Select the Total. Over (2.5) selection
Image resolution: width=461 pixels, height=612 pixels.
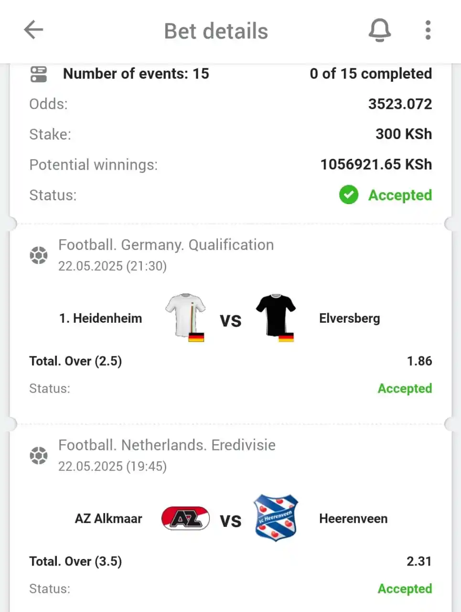coord(75,361)
